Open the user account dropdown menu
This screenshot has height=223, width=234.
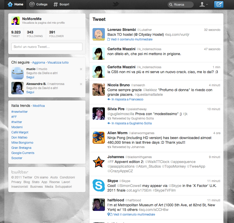pyautogui.click(x=204, y=4)
